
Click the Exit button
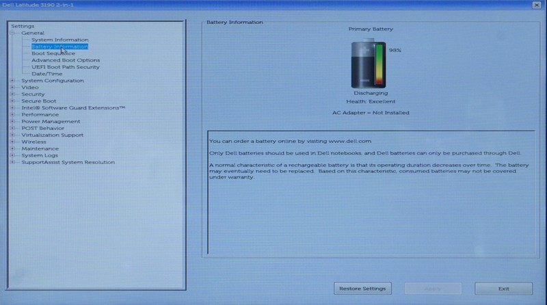click(x=503, y=289)
